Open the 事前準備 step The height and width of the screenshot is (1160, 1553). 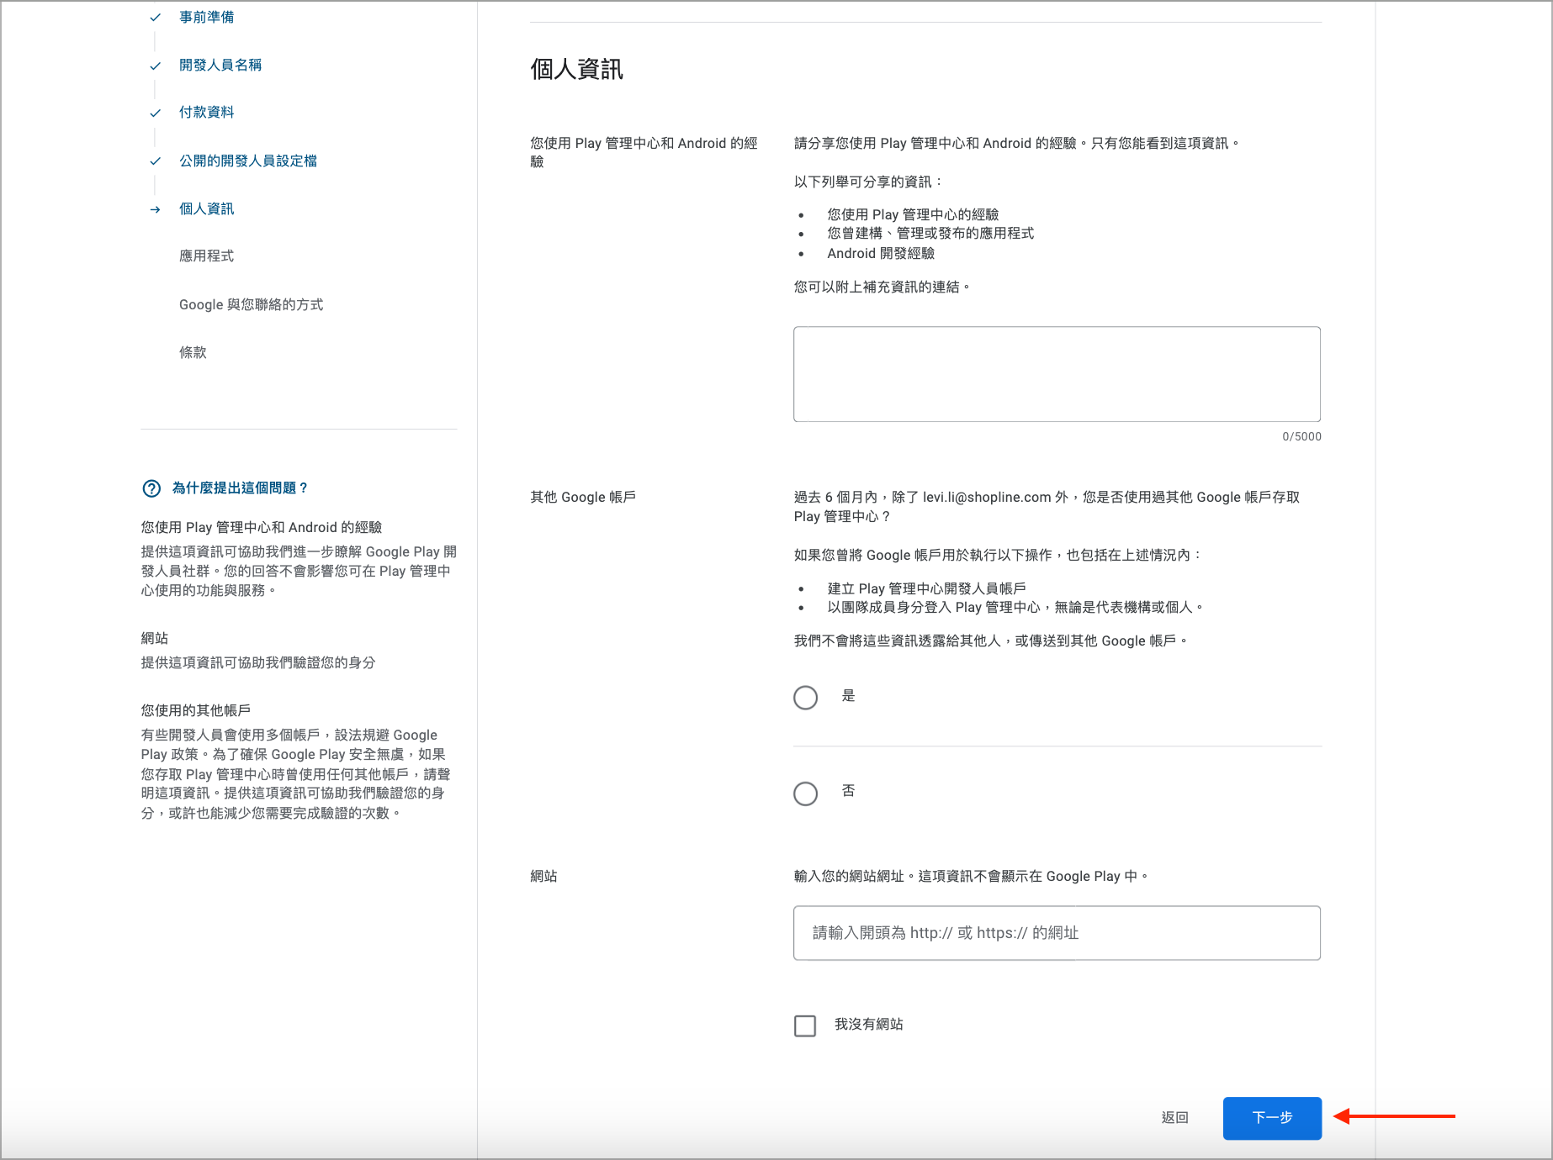[x=206, y=17]
